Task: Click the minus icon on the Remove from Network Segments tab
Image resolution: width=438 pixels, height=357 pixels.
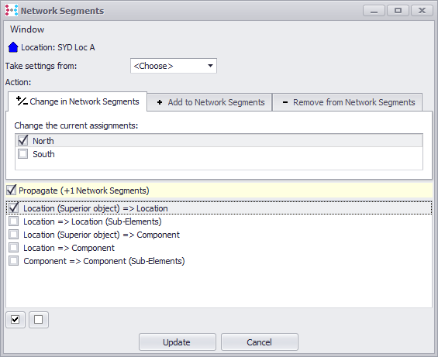Action: click(285, 102)
